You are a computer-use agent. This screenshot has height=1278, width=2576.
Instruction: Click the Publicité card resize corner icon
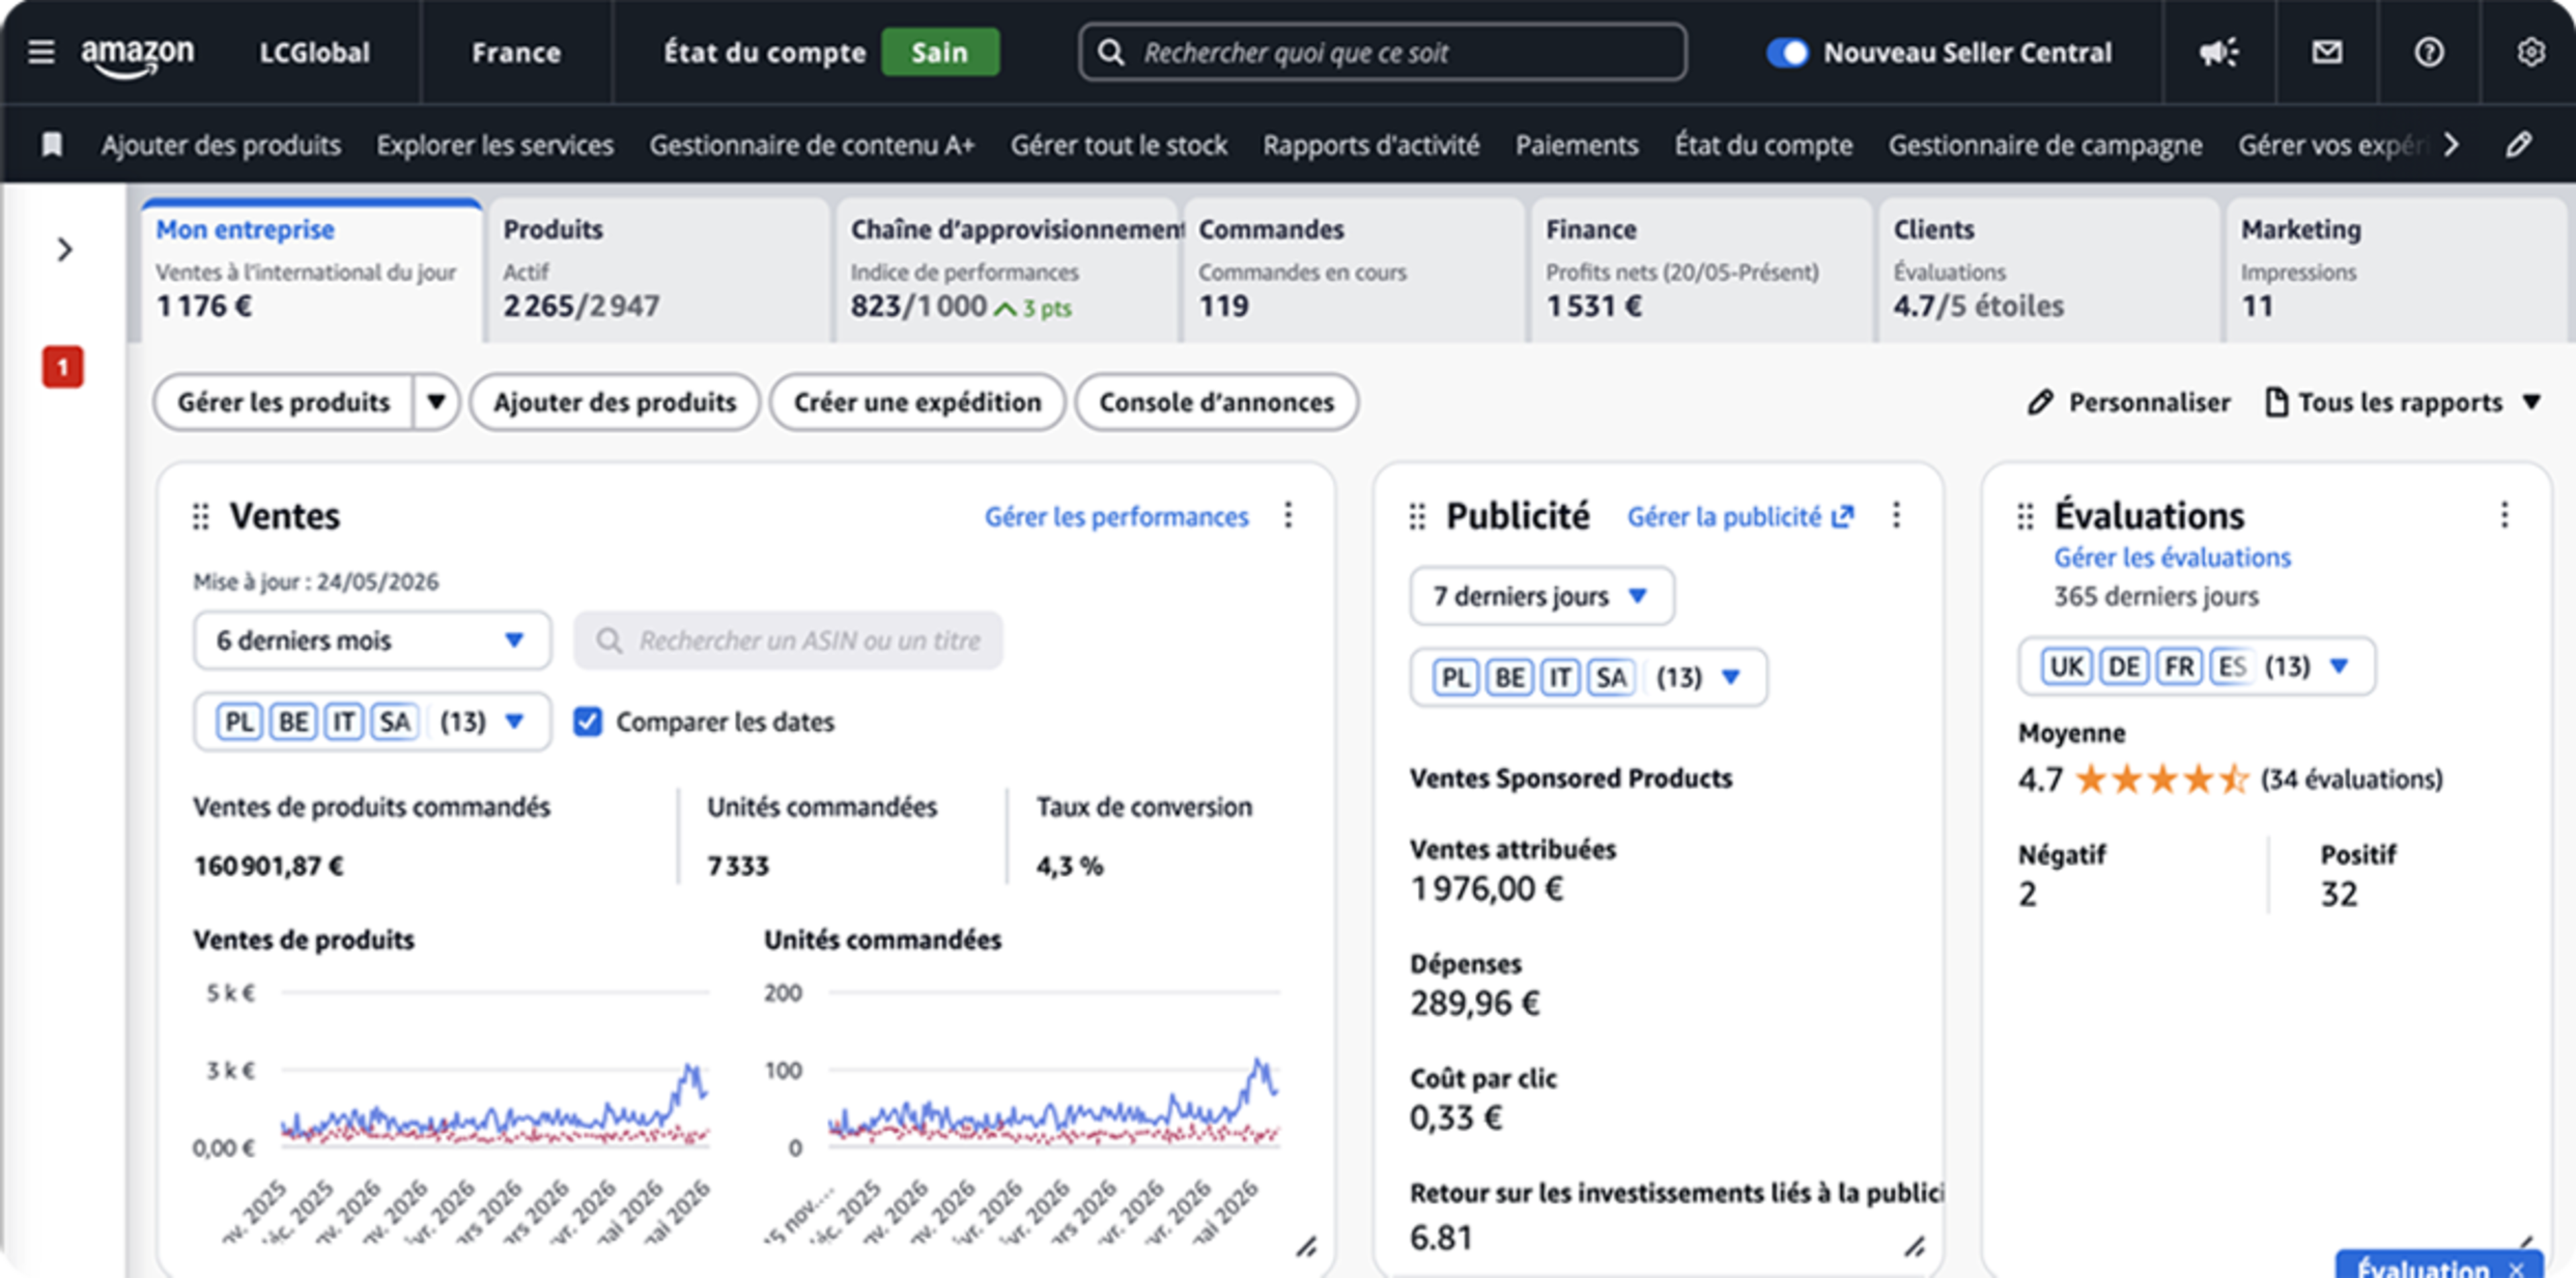(1914, 1246)
